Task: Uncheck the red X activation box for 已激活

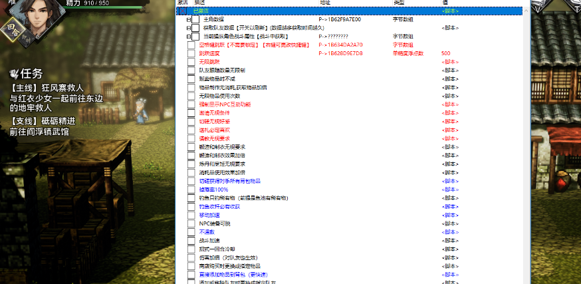Action: tap(183, 11)
